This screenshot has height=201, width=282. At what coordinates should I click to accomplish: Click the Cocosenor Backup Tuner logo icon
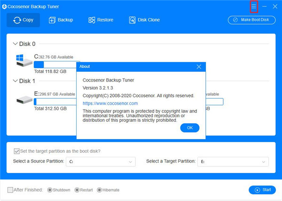[x=4, y=7]
